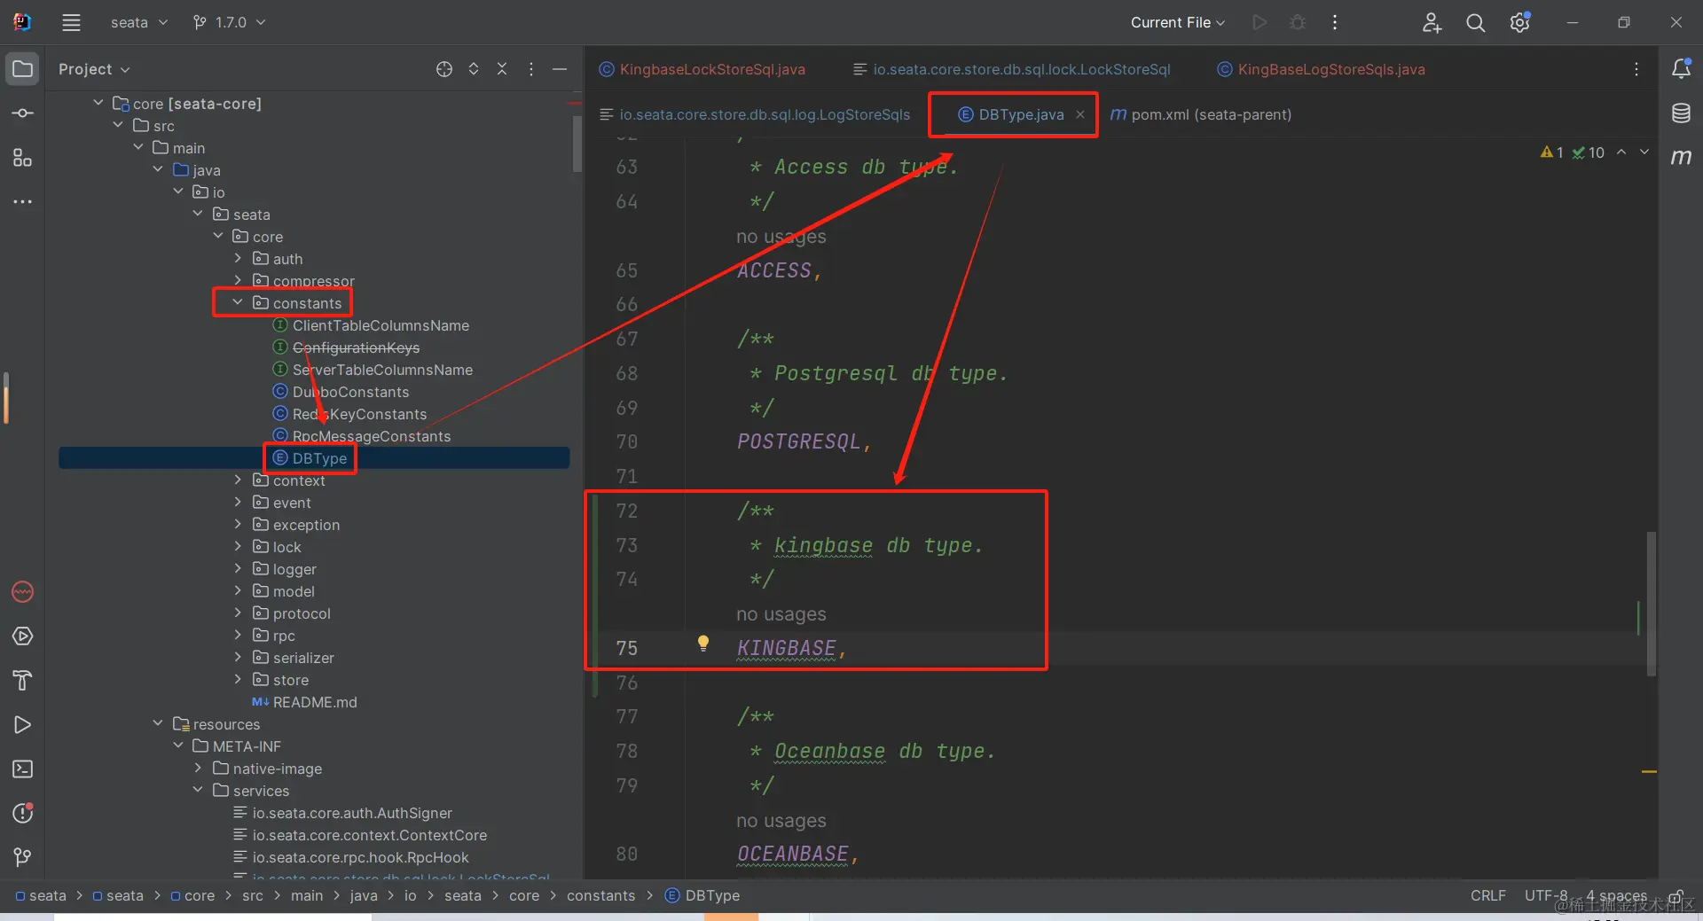Open the Services tool window
The height and width of the screenshot is (921, 1703).
[x=23, y=636]
